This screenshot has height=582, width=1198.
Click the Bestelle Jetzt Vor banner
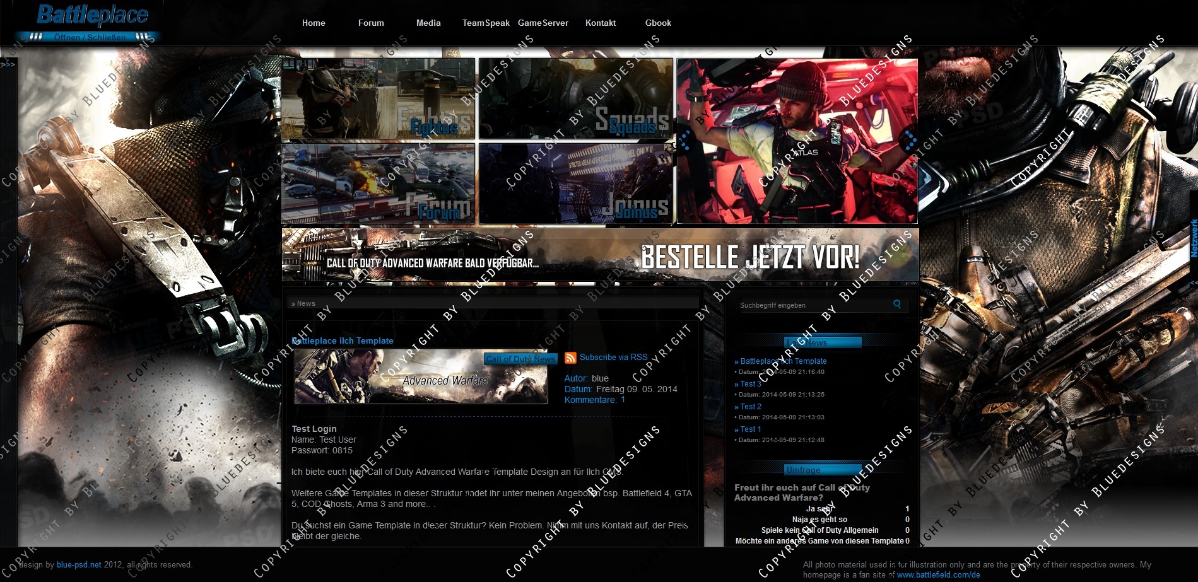pos(600,255)
